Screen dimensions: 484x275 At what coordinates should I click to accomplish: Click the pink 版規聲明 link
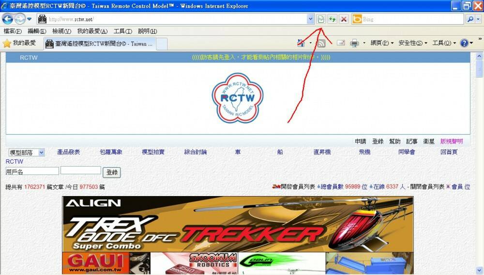[451, 141]
